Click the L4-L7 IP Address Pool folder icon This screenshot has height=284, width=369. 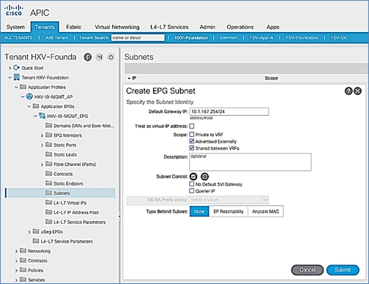point(49,212)
